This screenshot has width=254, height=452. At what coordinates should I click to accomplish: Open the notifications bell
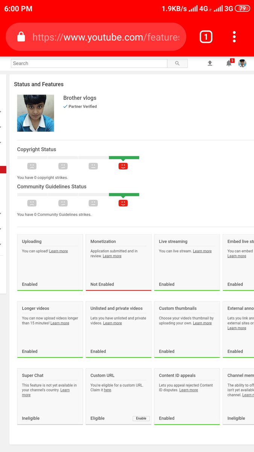(x=229, y=63)
